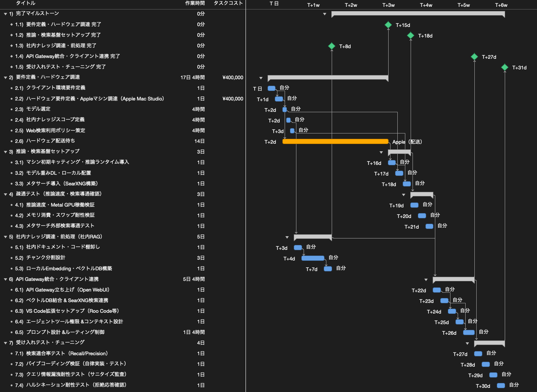Select the T+27d milestone diamond

[x=474, y=57]
